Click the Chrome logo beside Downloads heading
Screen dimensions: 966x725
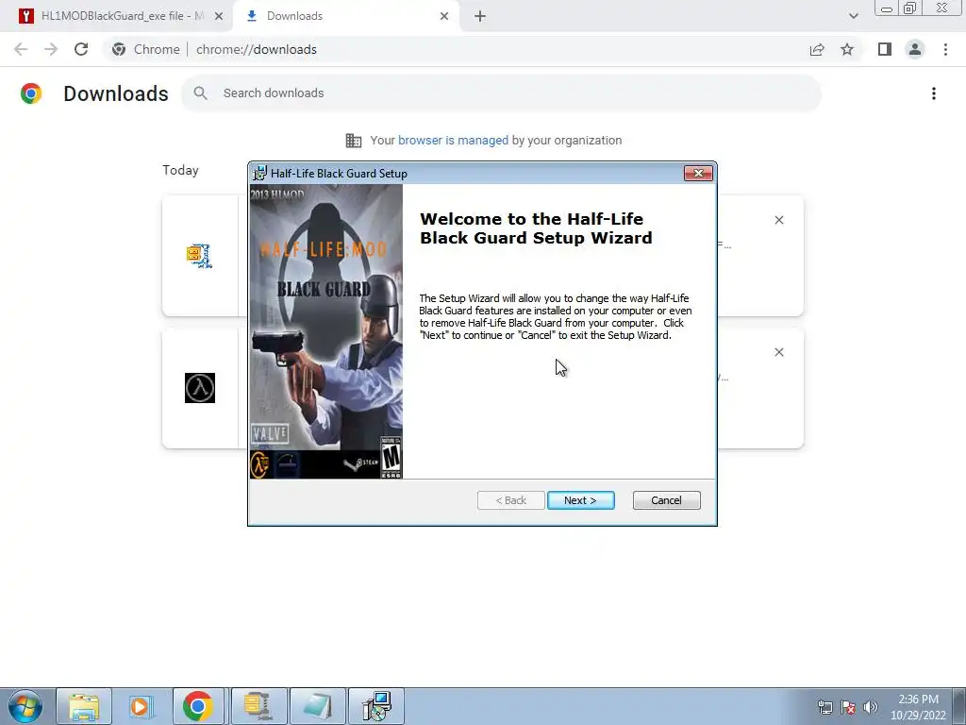click(31, 93)
